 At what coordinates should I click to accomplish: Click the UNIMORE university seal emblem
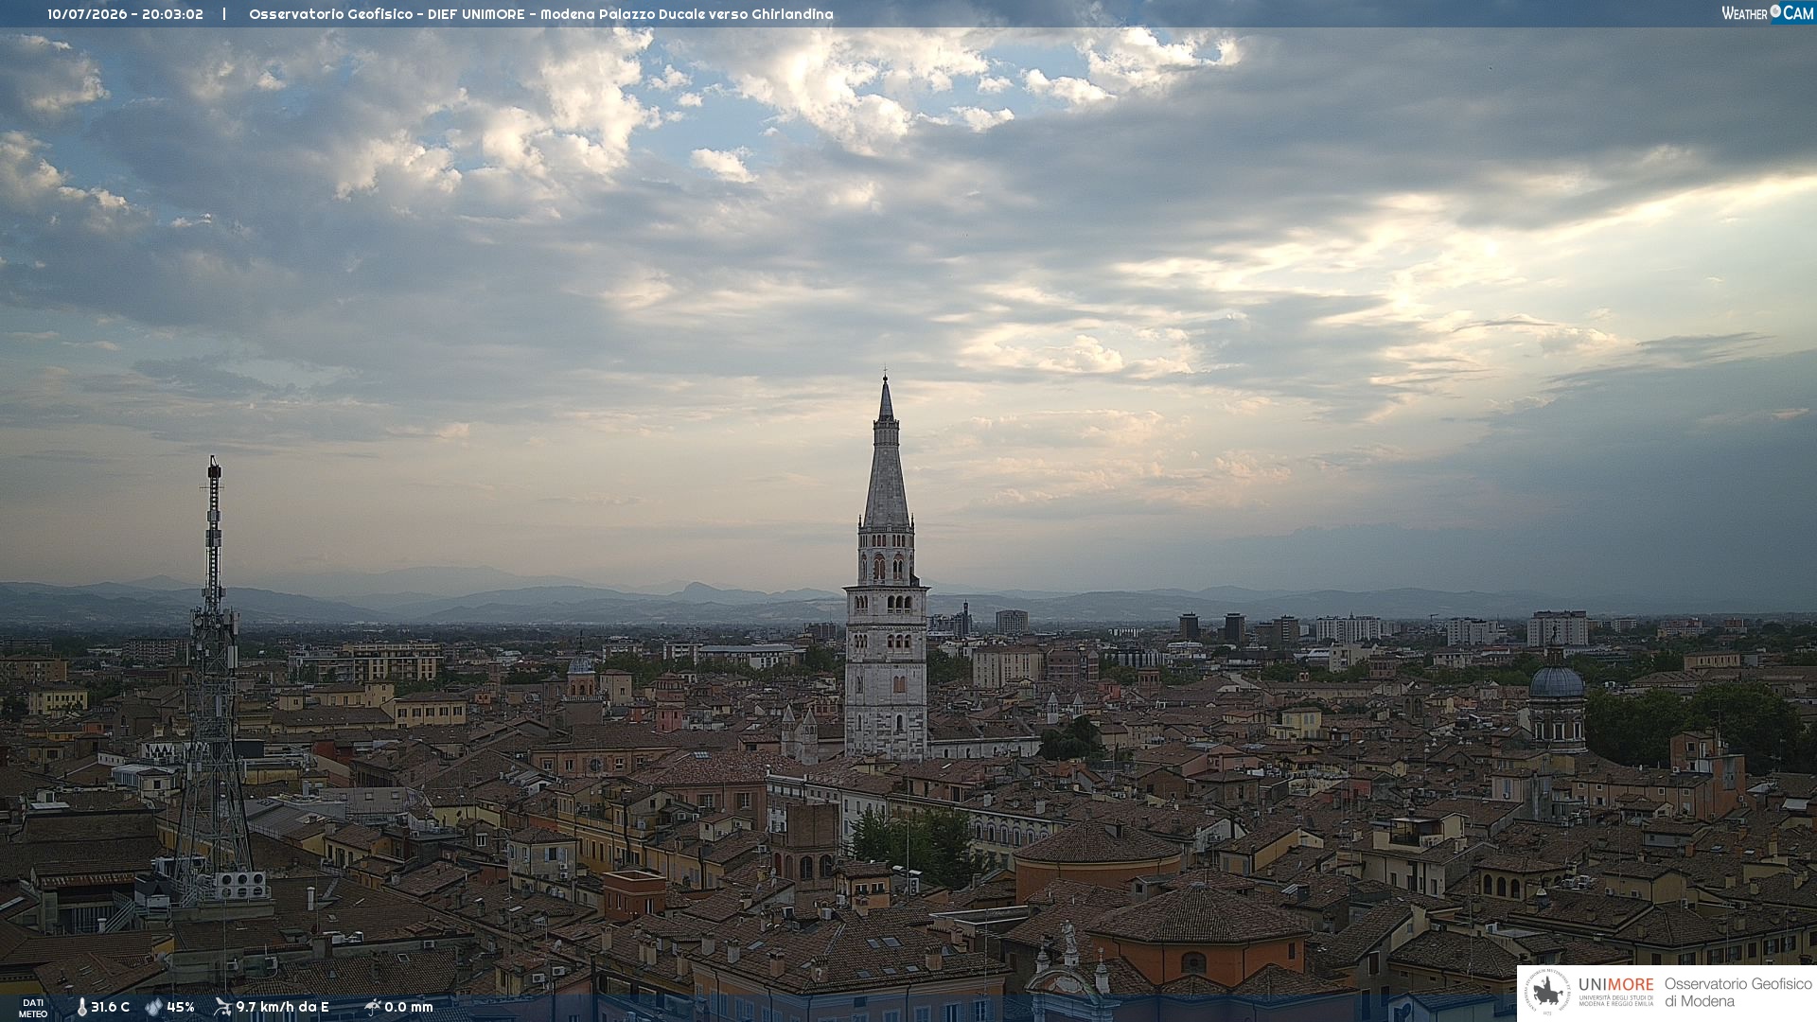[x=1548, y=992]
